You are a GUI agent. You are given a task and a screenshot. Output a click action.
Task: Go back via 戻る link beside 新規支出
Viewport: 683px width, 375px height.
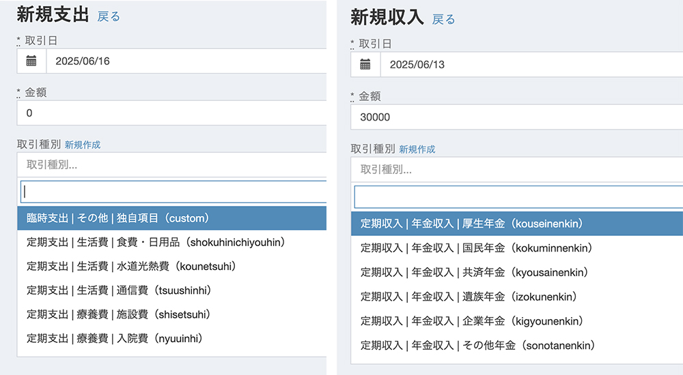click(x=109, y=16)
